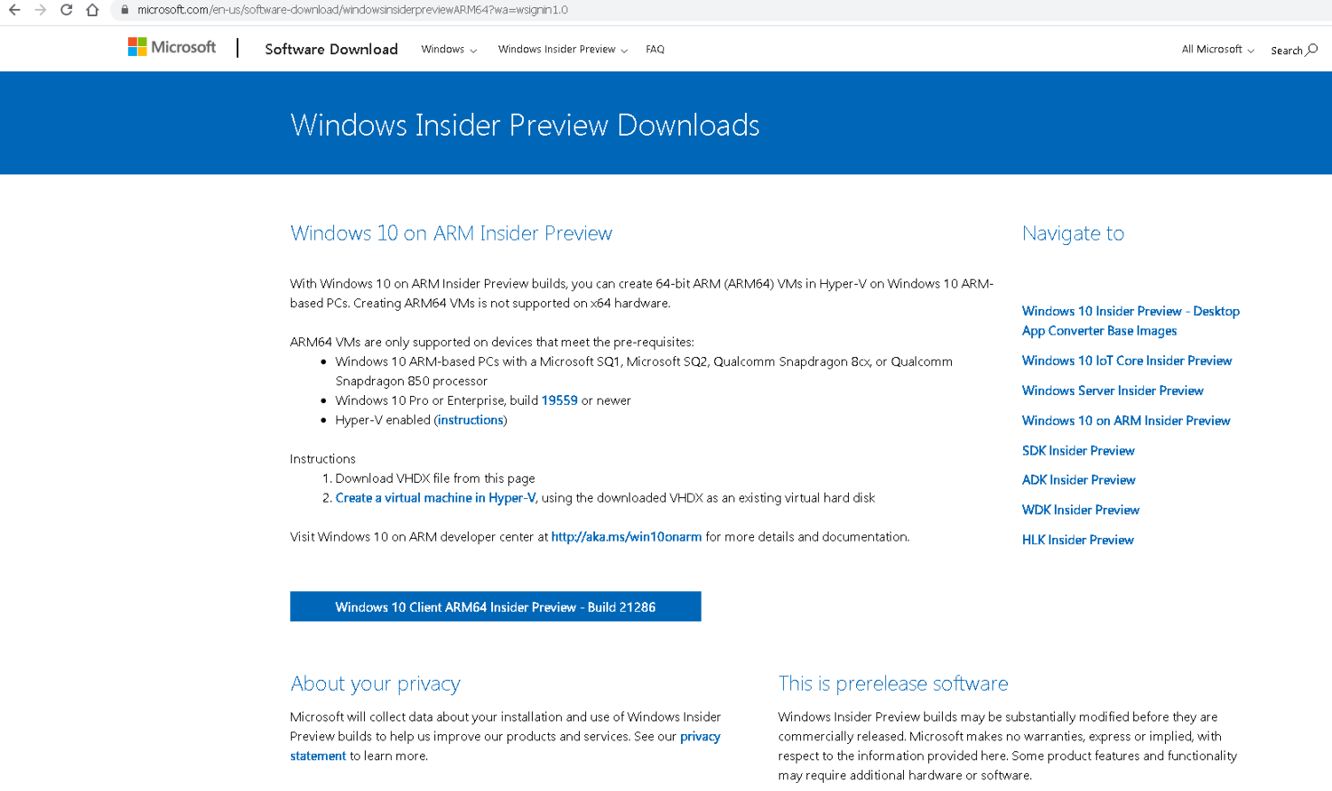Navigate to Windows Server Insider Preview

(1113, 391)
